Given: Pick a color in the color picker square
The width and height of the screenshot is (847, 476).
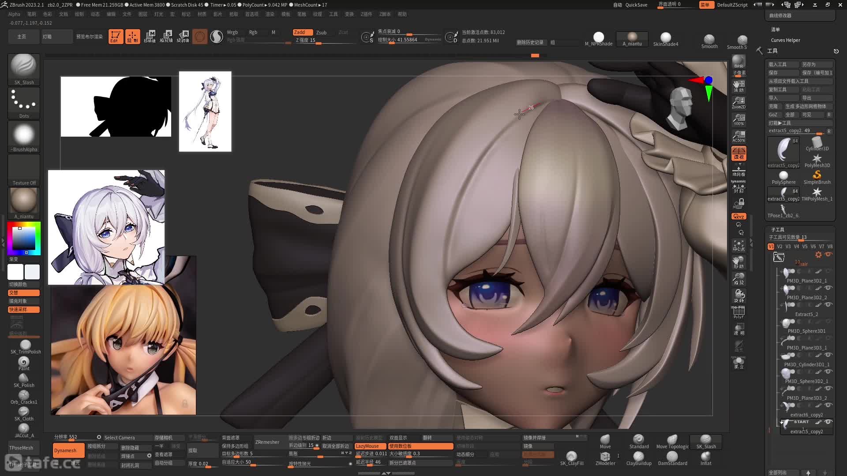Looking at the screenshot, I should click(23, 239).
